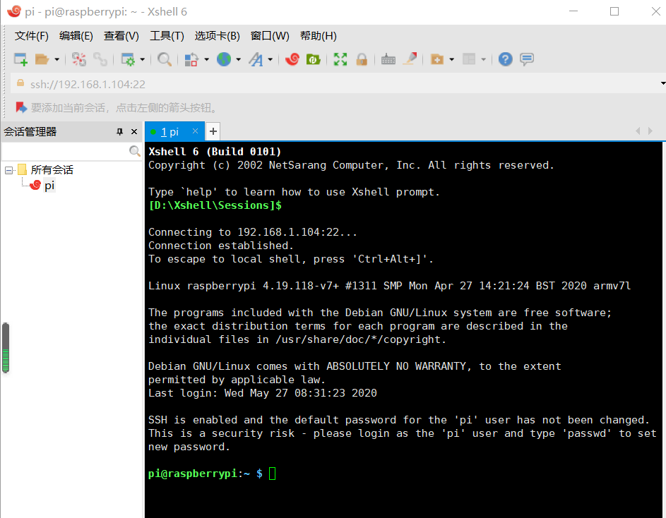Expand the Encoding dropdown arrow

pos(238,59)
